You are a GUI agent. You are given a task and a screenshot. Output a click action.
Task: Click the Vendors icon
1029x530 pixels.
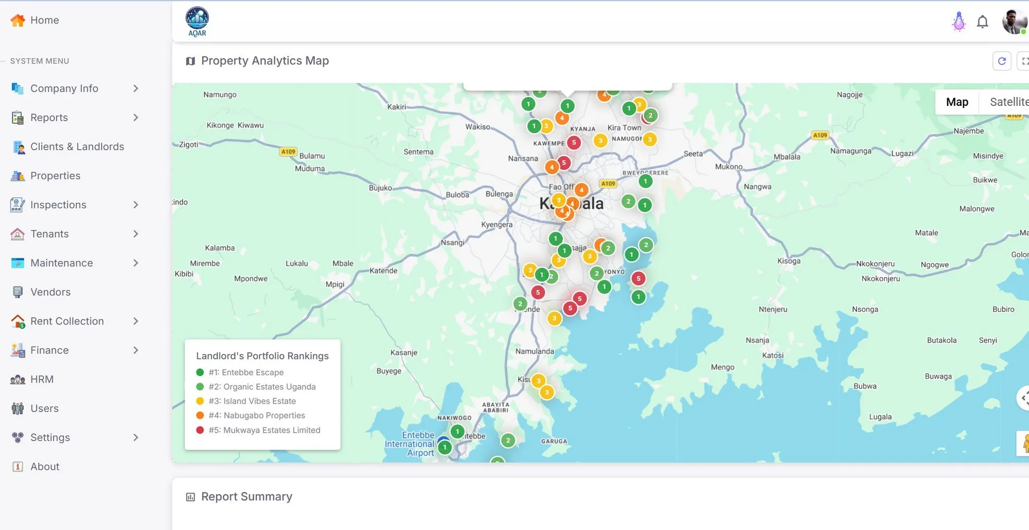(x=17, y=292)
